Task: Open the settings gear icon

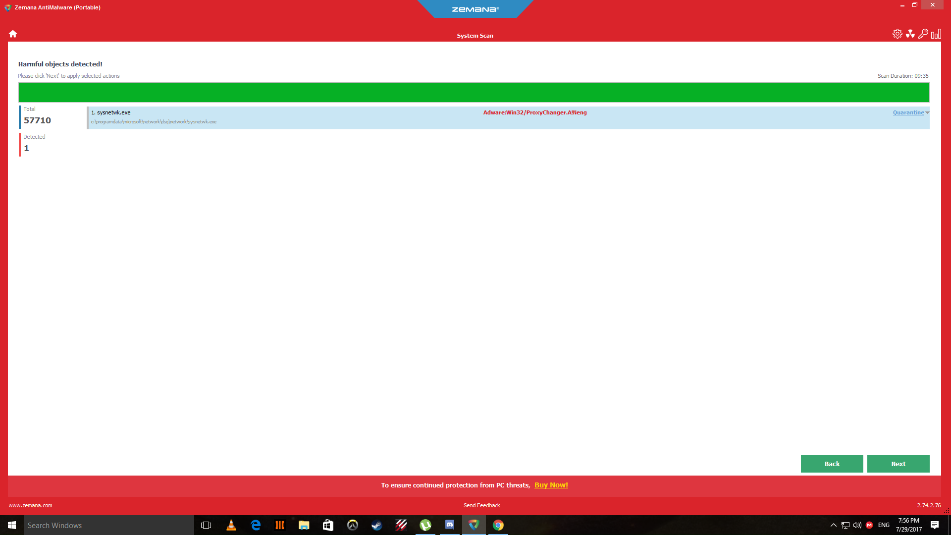Action: coord(897,34)
